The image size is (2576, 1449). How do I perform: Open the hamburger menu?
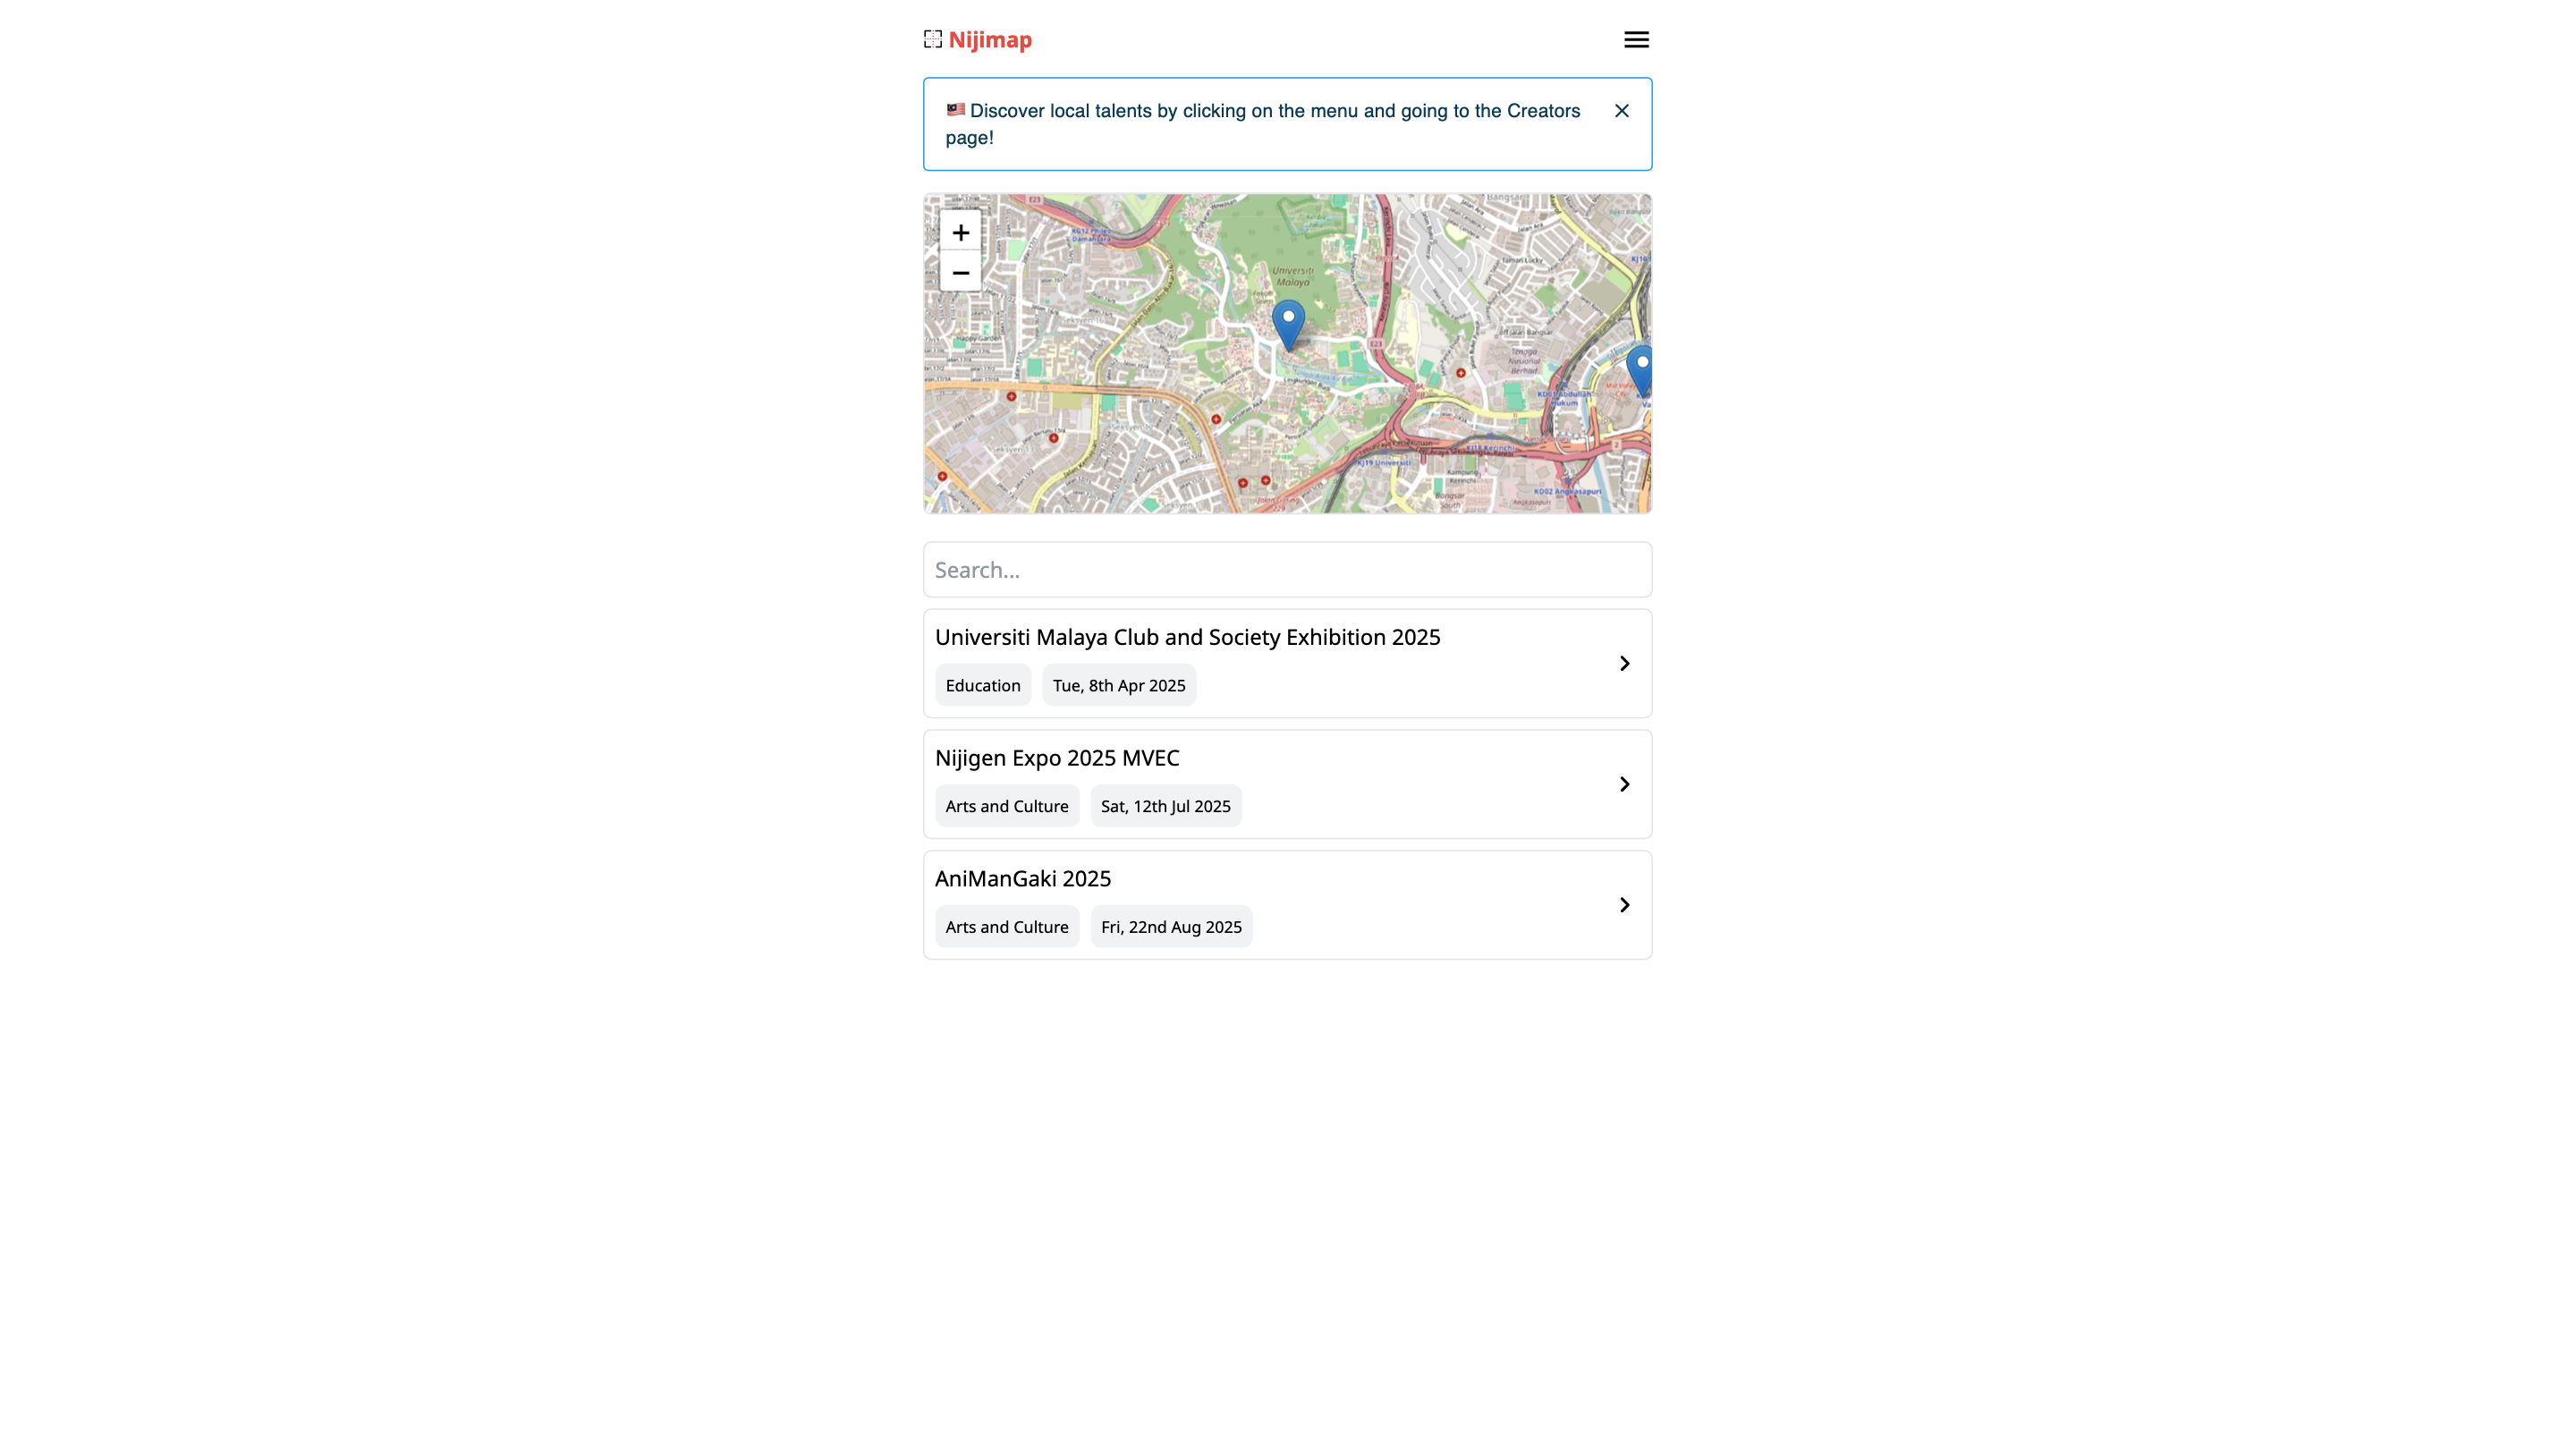tap(1636, 40)
